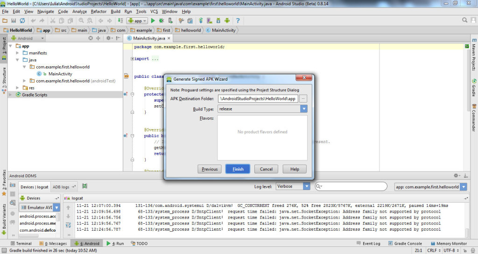Open the File menu

5,12
